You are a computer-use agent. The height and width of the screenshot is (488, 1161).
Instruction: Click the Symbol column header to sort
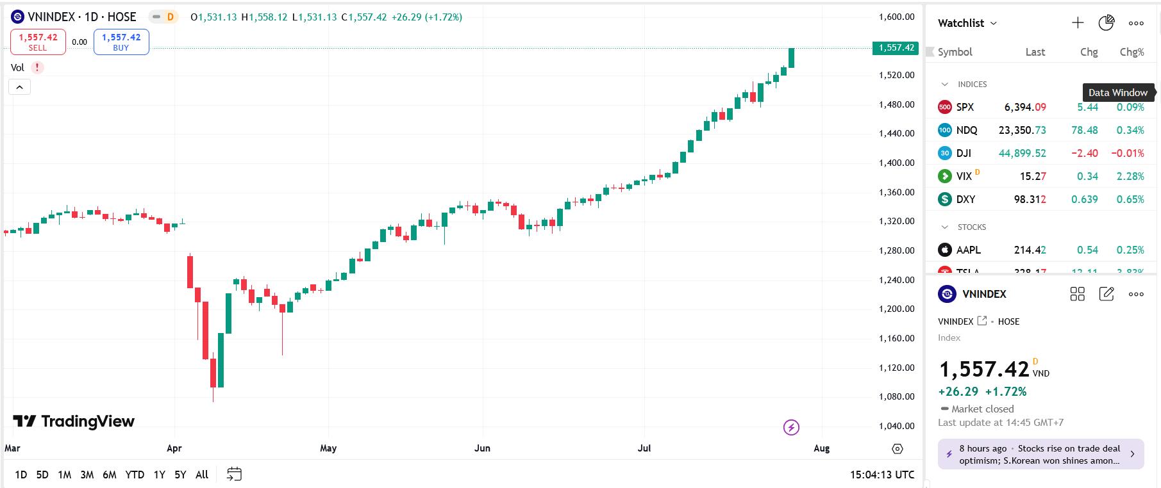pyautogui.click(x=955, y=52)
